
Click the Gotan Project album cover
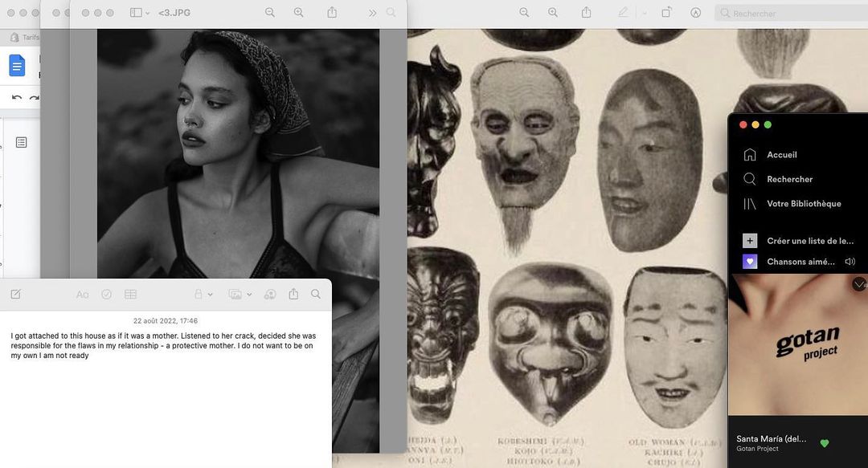[x=798, y=344]
